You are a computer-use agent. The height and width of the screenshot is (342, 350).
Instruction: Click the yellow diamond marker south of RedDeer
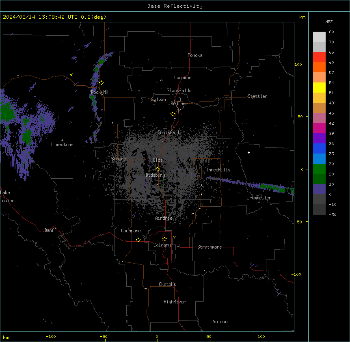pyautogui.click(x=173, y=114)
